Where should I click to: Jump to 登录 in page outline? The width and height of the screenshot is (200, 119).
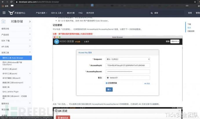[189, 28]
